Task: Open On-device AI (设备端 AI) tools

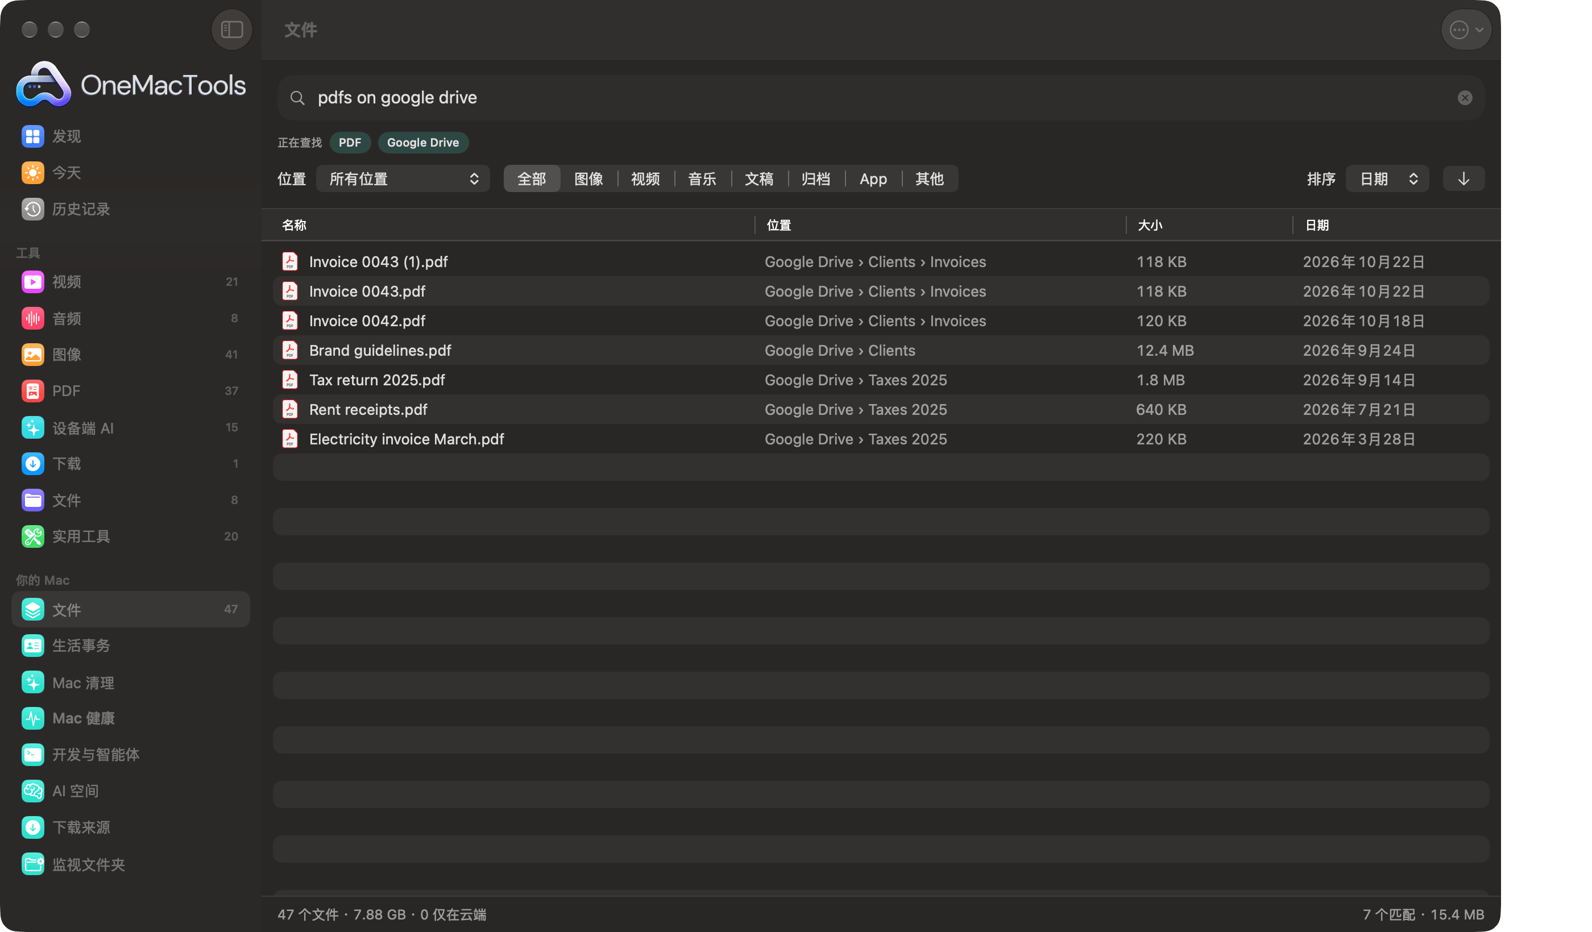Action: pyautogui.click(x=130, y=427)
